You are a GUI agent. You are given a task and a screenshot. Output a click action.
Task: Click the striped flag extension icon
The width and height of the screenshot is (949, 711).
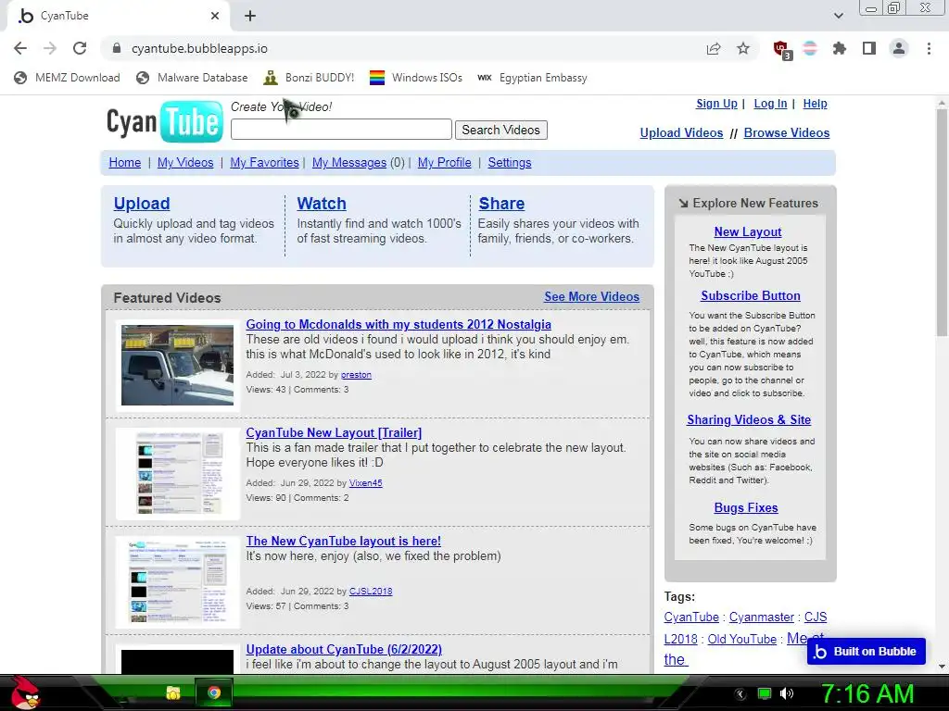tap(810, 48)
